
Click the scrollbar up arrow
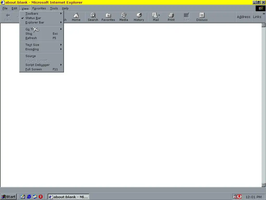coord(263,25)
